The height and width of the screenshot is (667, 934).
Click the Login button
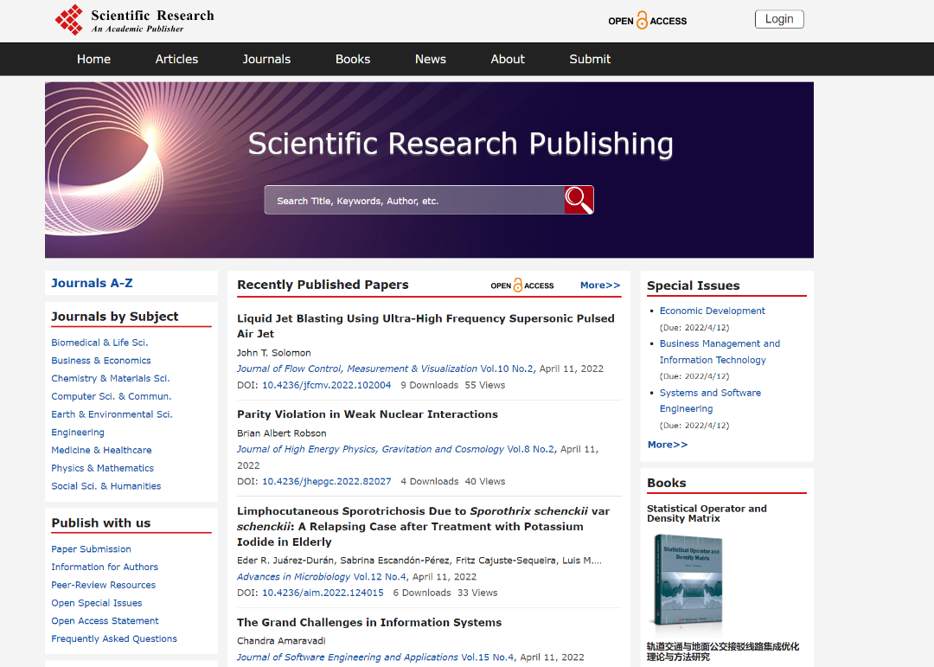pyautogui.click(x=779, y=19)
